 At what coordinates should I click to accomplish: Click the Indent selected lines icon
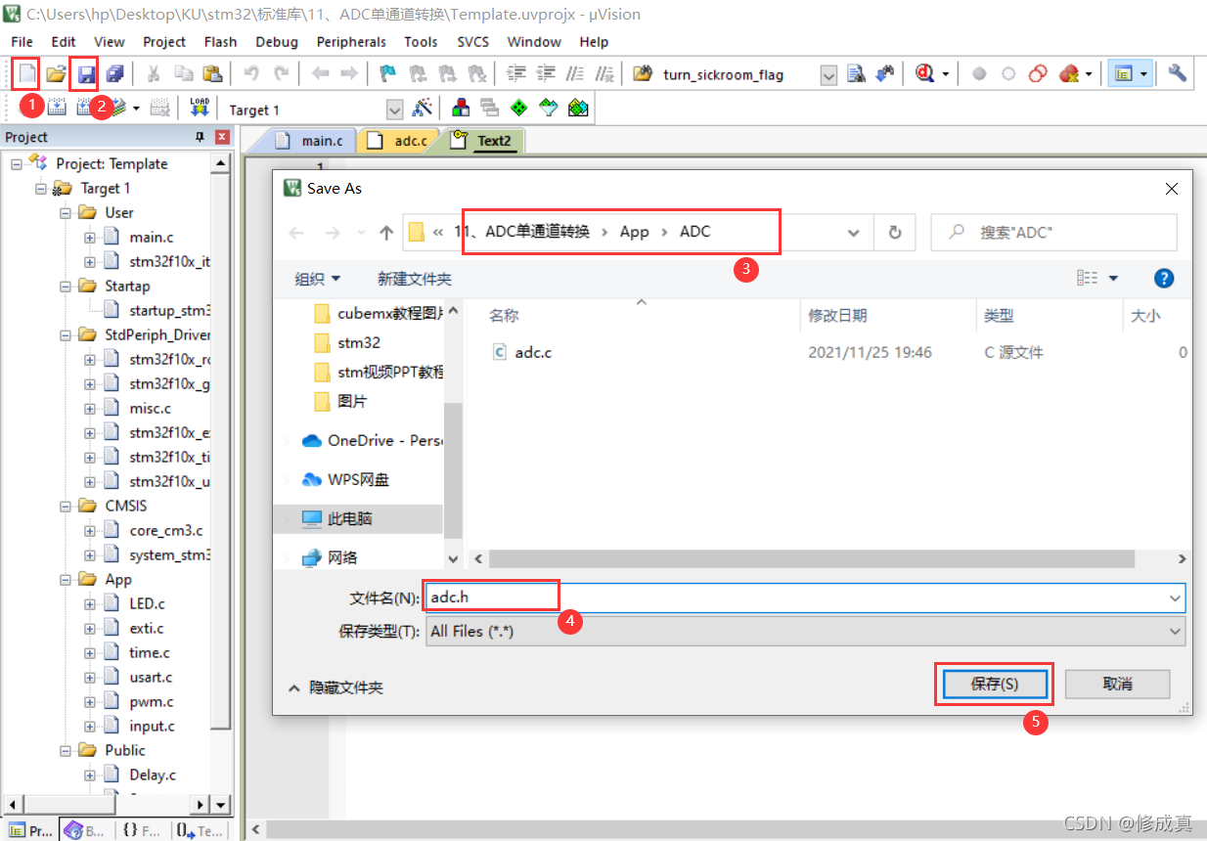(516, 73)
